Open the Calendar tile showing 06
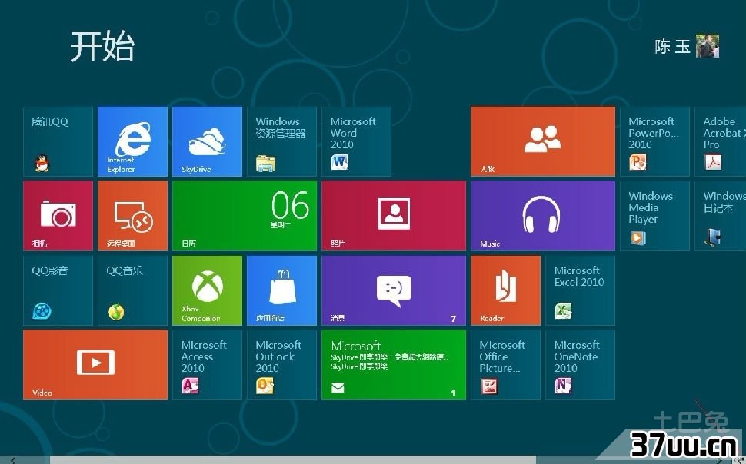 pyautogui.click(x=245, y=216)
